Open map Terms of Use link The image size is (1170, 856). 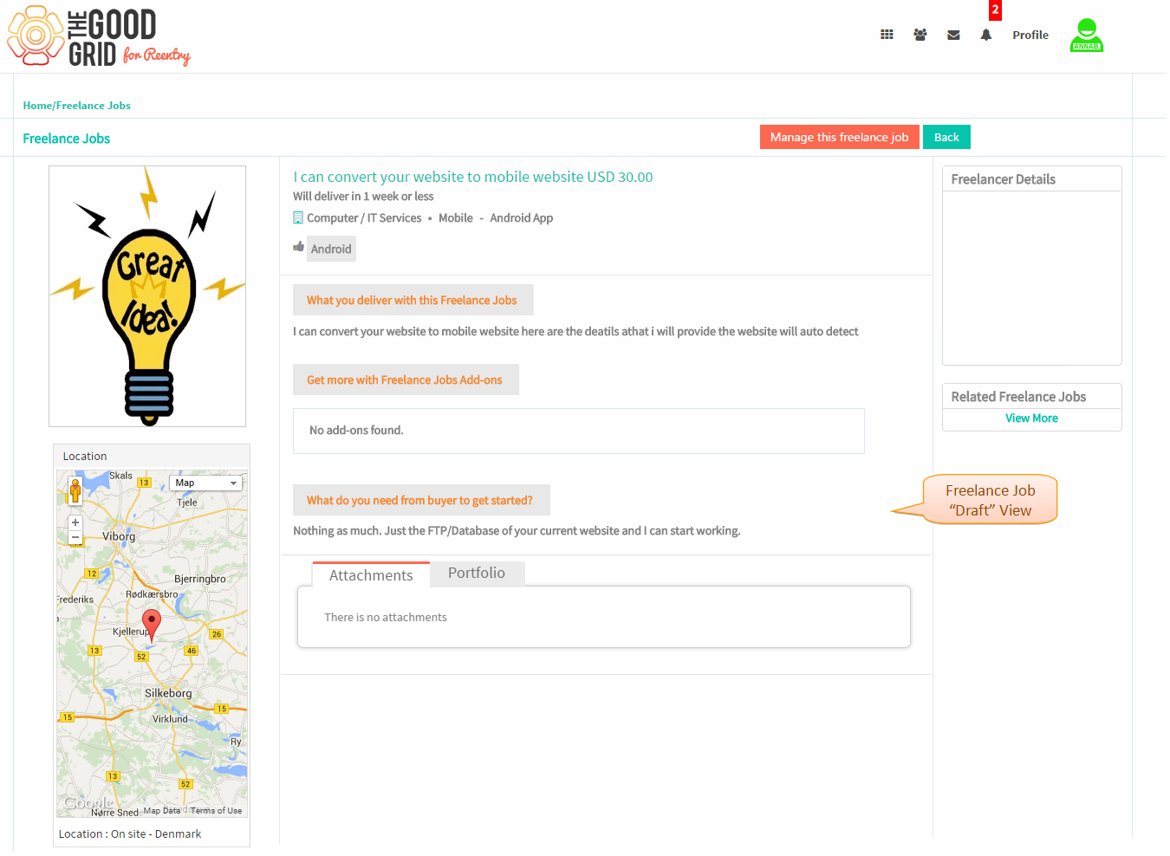tap(217, 811)
